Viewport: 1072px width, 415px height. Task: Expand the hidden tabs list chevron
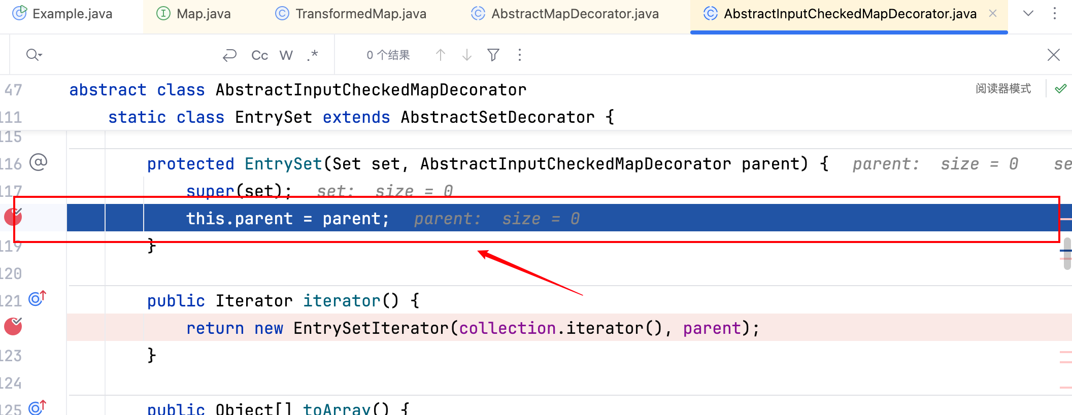click(1028, 14)
